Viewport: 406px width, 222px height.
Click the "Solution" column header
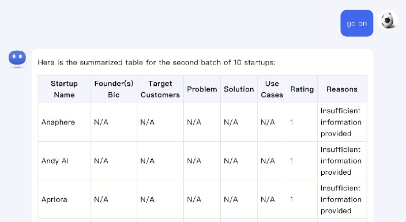coord(239,89)
